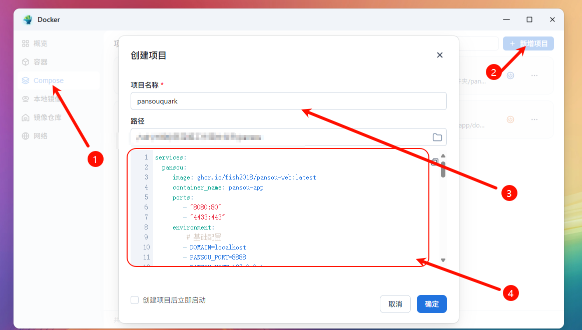Viewport: 582px width, 330px height.
Task: Click the "pansou:" line in the editor
Action: tap(174, 167)
